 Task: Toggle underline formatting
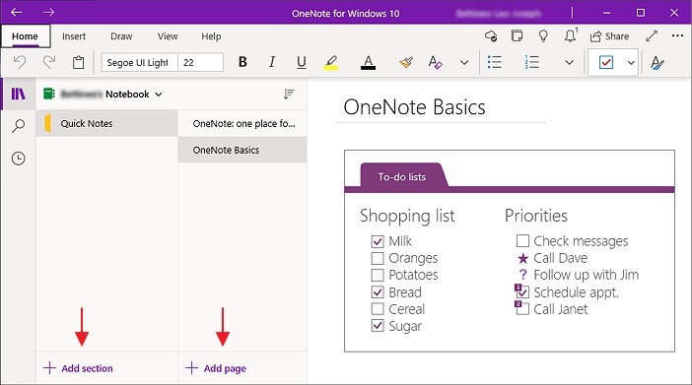(x=302, y=62)
